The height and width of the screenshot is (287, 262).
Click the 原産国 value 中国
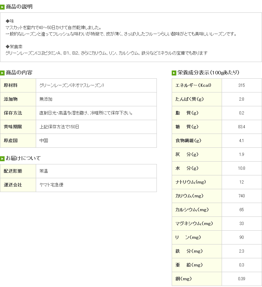44,141
